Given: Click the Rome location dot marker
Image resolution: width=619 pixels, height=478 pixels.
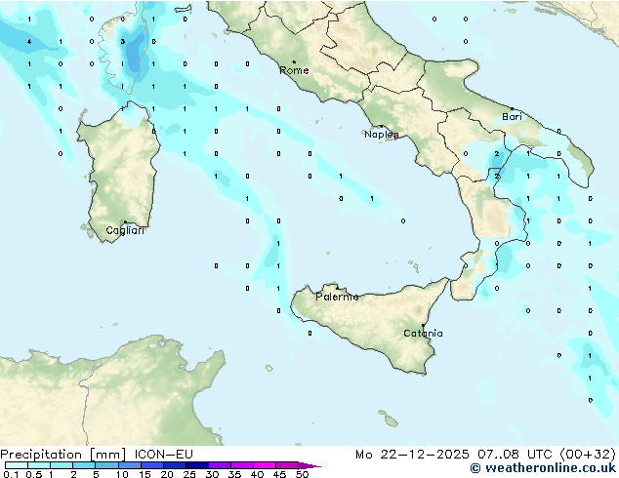Looking at the screenshot, I should click(294, 61).
